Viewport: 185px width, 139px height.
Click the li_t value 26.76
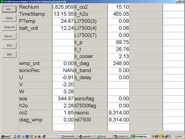pyautogui.click(x=119, y=50)
